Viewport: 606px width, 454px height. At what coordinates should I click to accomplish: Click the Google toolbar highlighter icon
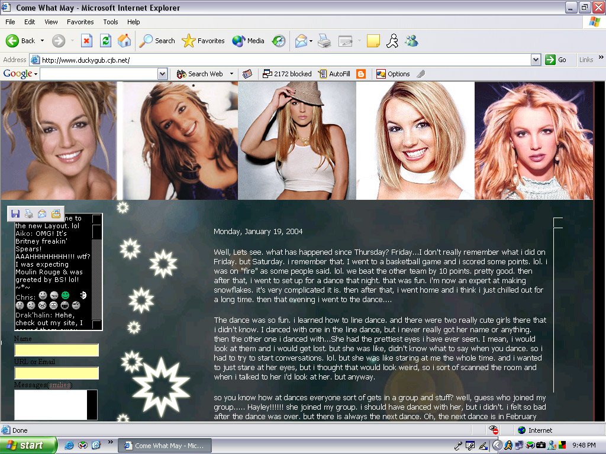tap(421, 74)
